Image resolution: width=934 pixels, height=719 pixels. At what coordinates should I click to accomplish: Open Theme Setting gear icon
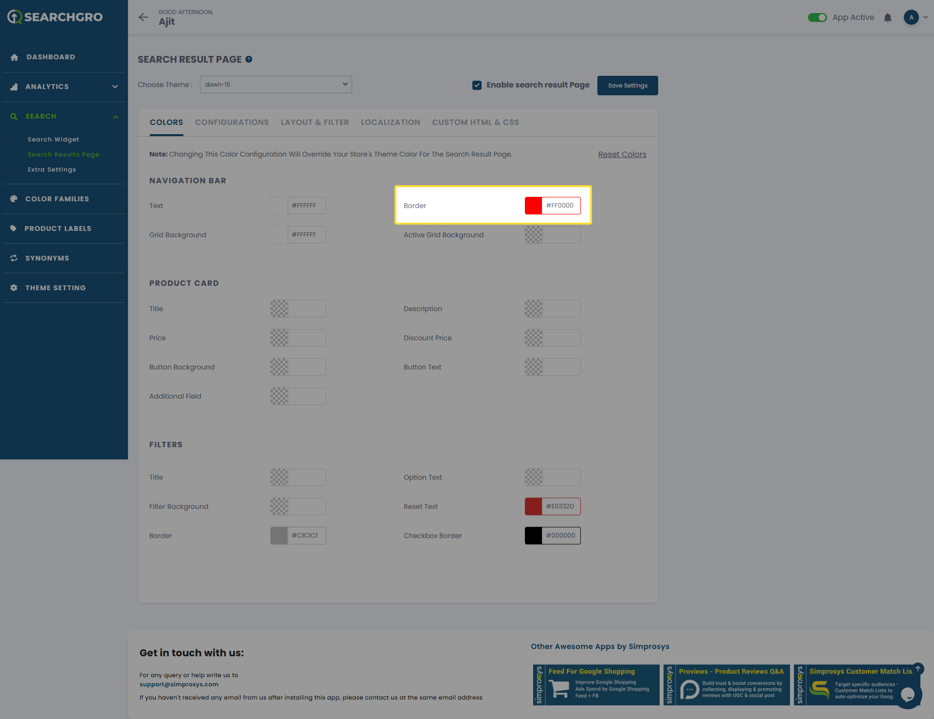(14, 288)
